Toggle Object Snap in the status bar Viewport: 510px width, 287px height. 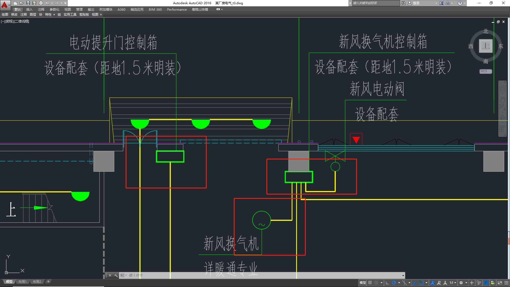click(422, 283)
